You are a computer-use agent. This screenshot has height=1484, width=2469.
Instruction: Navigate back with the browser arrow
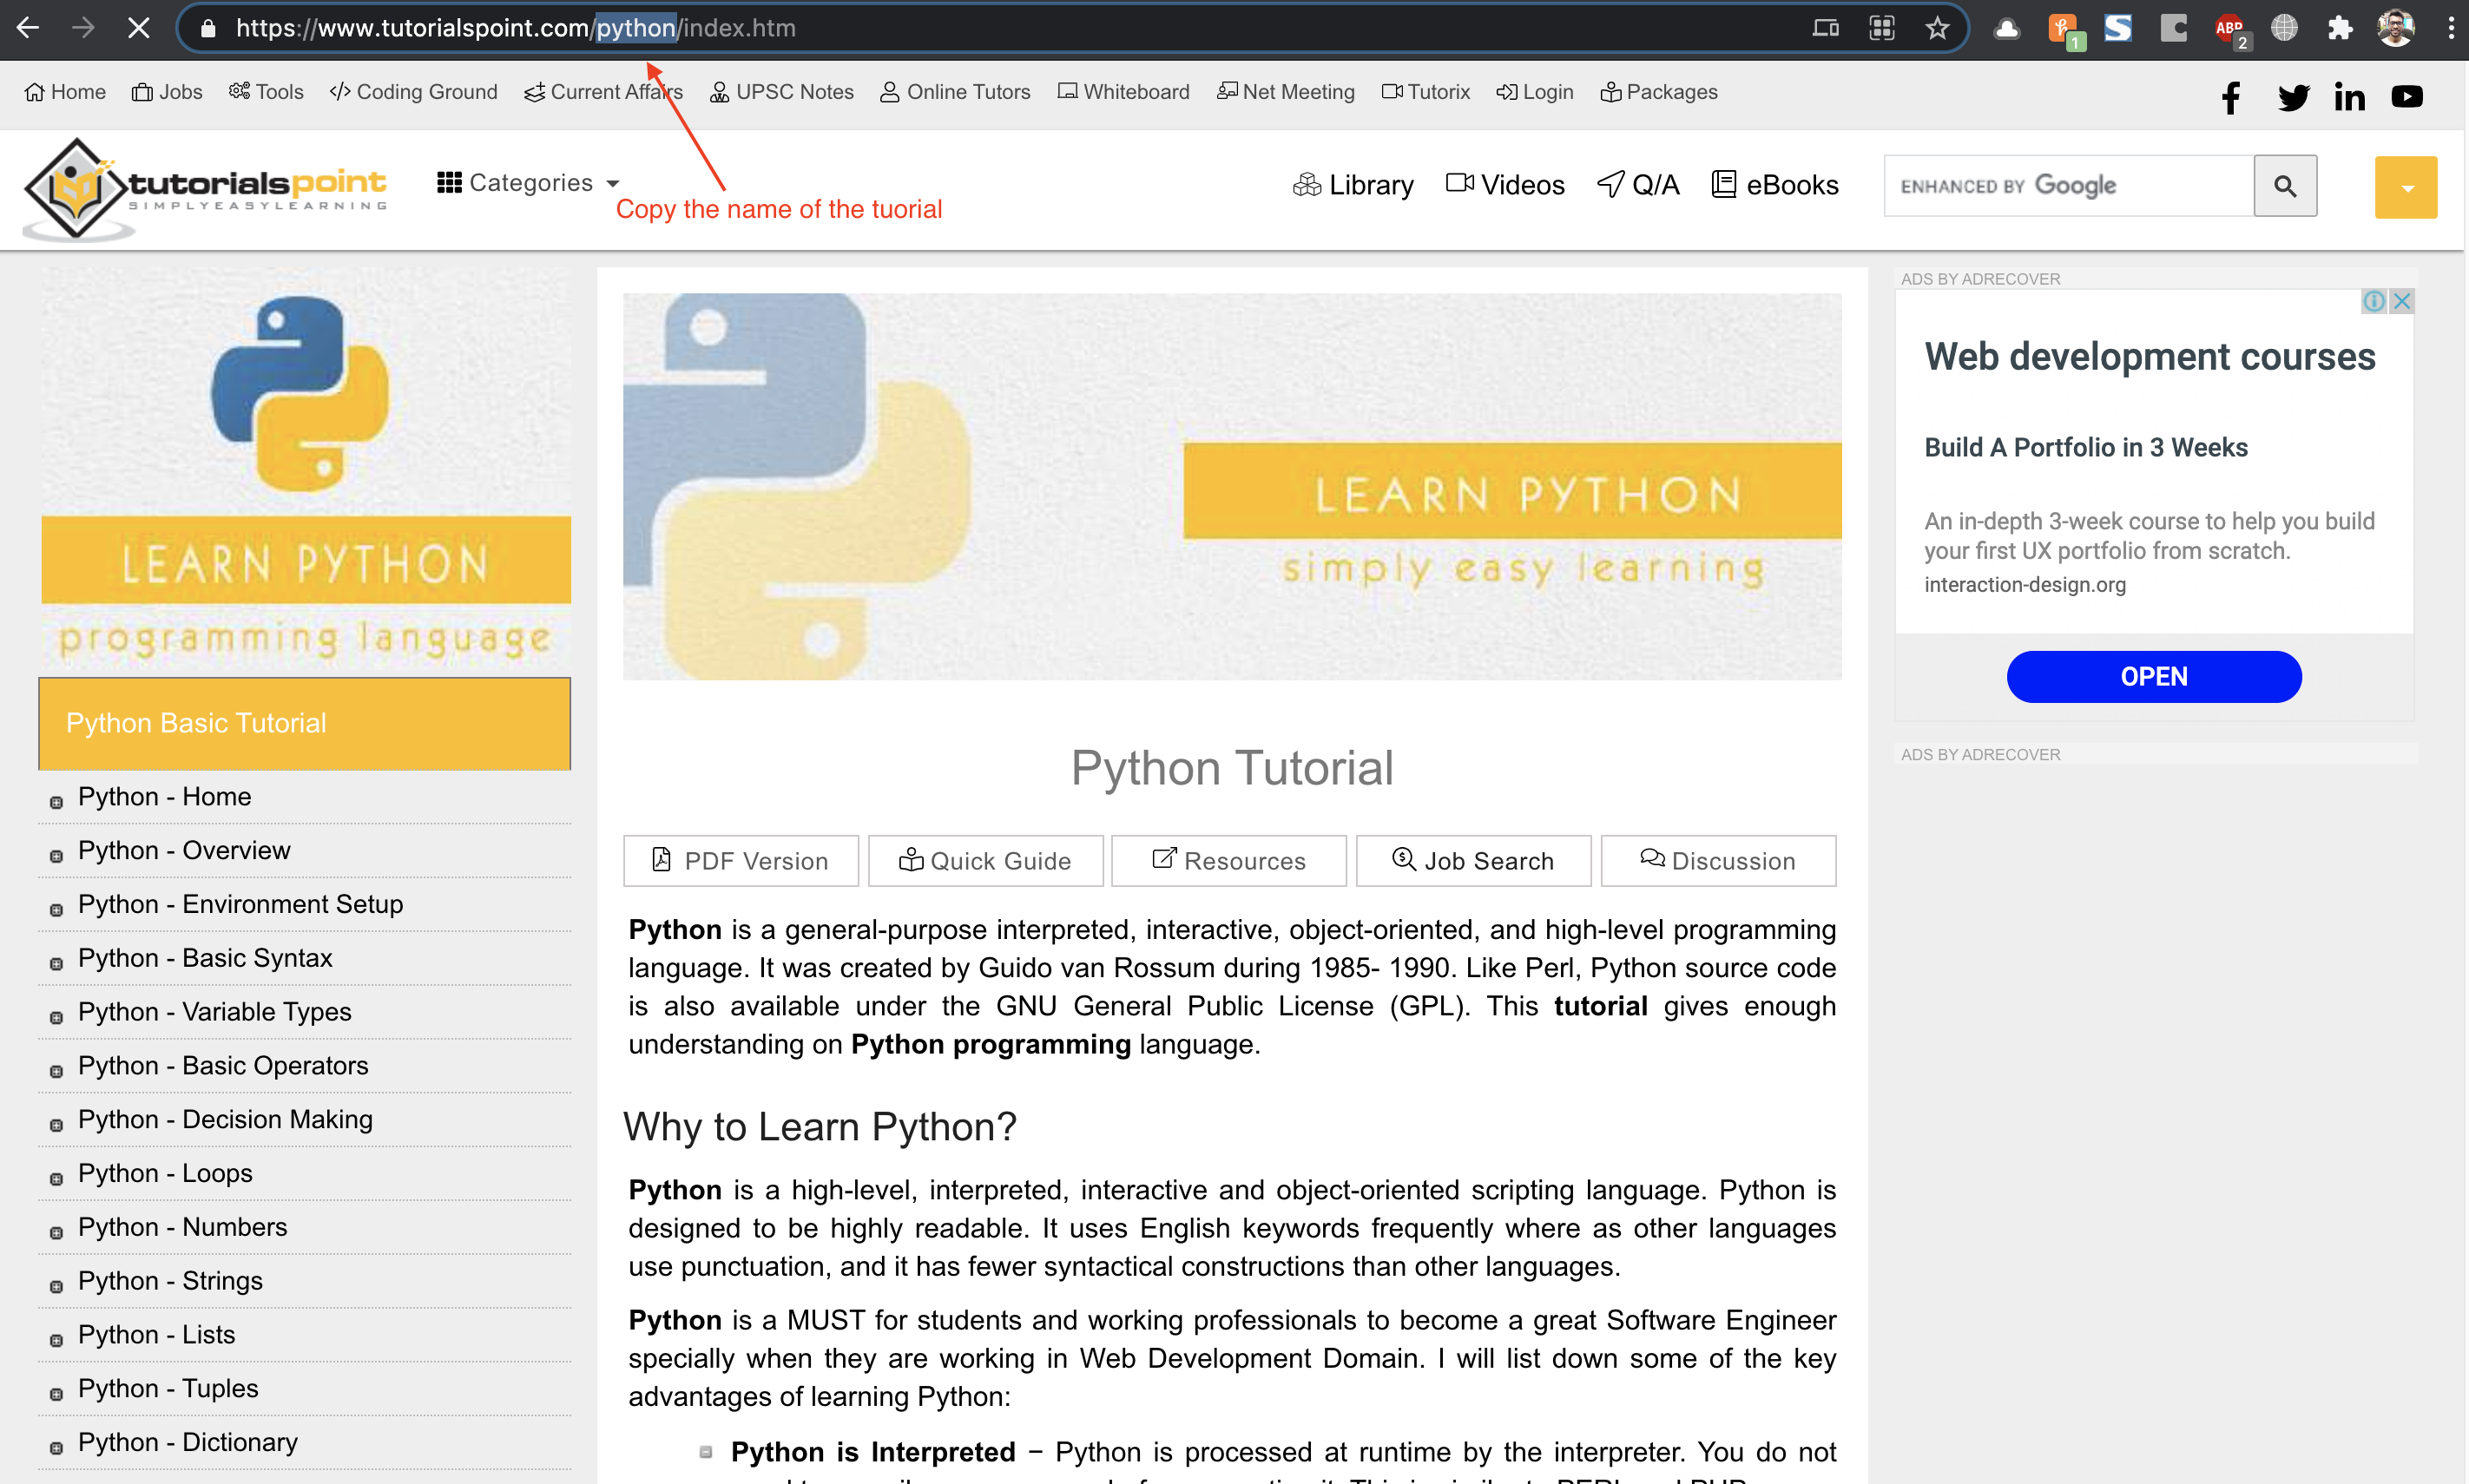[29, 28]
